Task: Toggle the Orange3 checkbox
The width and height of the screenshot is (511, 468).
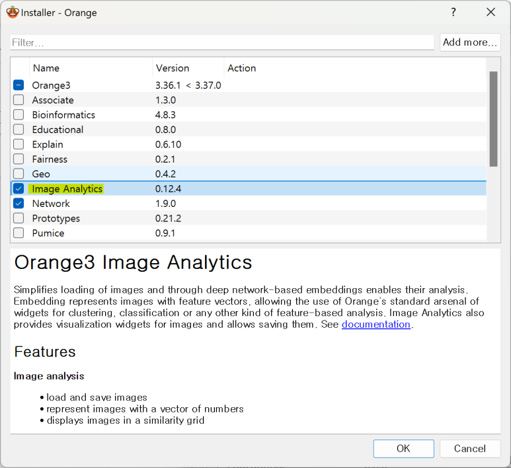Action: pyautogui.click(x=19, y=85)
